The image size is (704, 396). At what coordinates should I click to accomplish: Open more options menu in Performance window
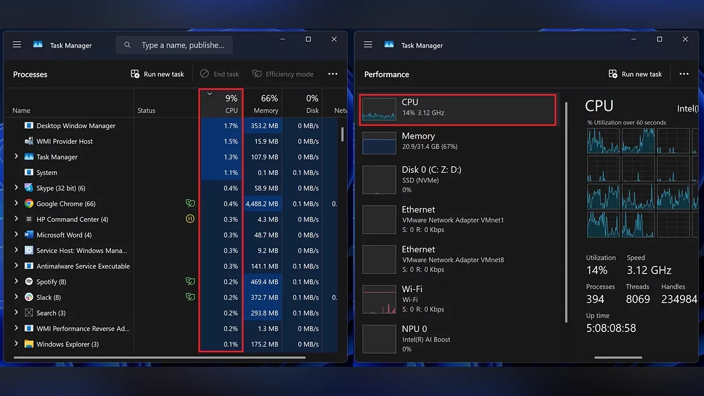point(683,74)
